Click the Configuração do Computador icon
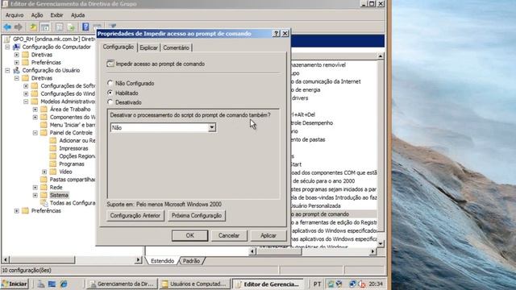This screenshot has width=516, height=290. tap(16, 47)
